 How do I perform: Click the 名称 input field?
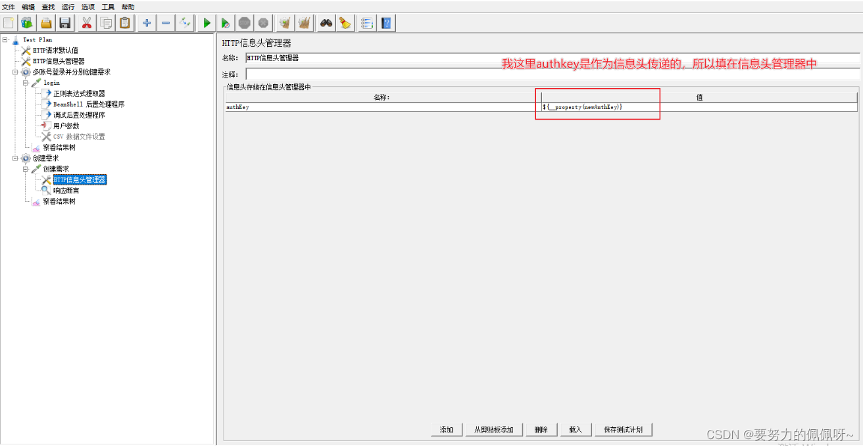pos(553,58)
